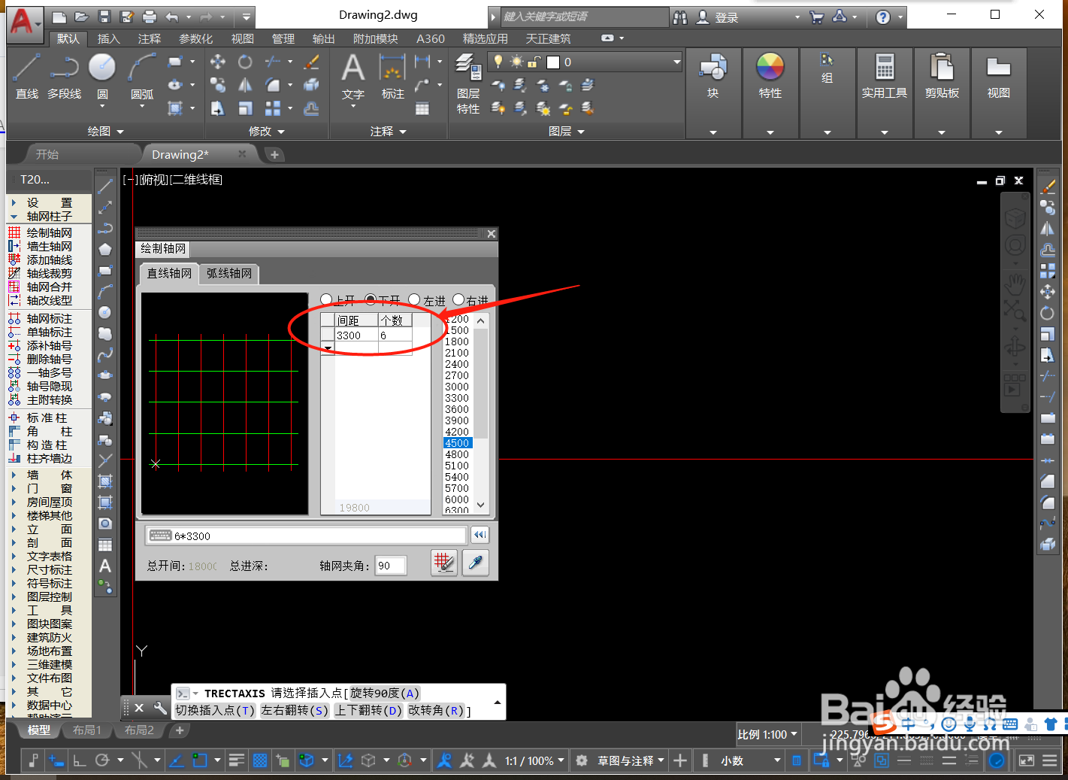Select the 左进 radio button

pos(414,299)
